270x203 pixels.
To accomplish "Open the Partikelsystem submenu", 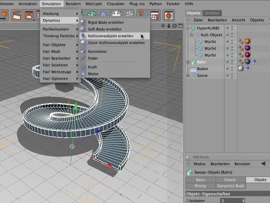I will tap(60, 29).
